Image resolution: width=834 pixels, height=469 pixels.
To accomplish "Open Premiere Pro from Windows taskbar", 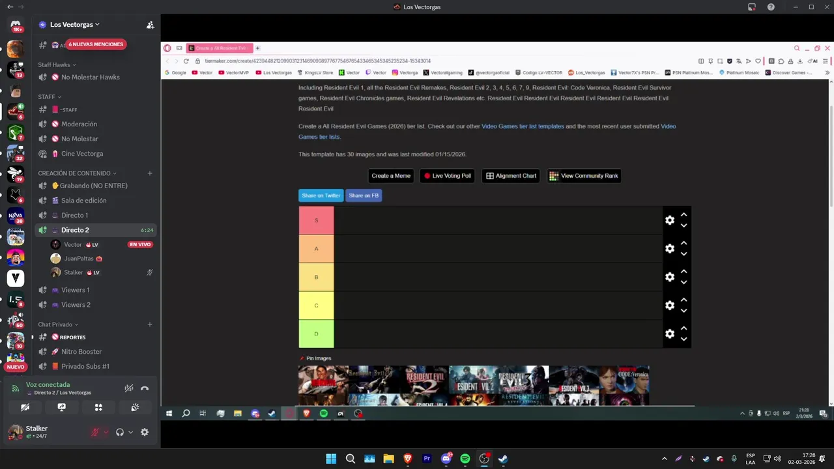I will (427, 459).
